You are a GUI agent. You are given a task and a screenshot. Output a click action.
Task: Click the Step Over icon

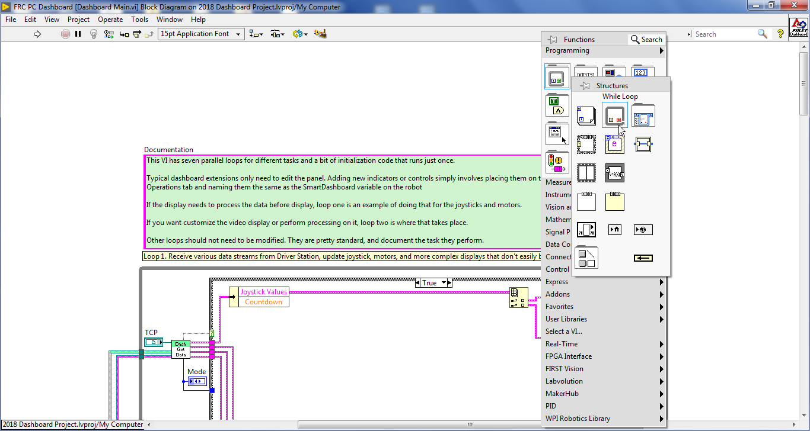coord(138,34)
